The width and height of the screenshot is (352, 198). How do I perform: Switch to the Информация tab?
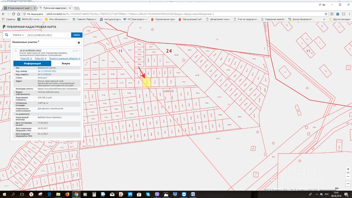32,64
